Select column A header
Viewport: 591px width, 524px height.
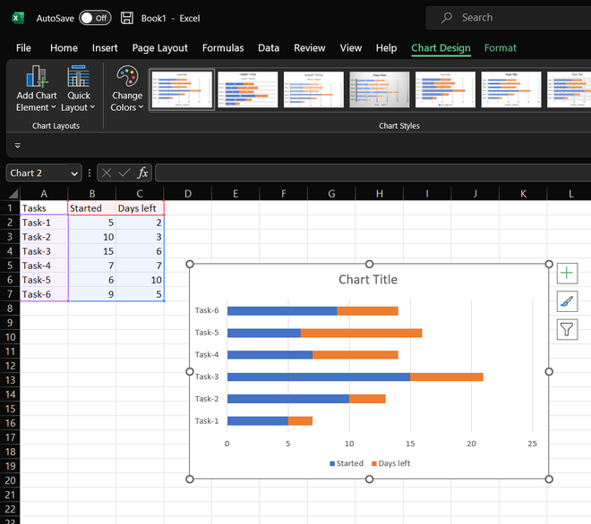(44, 193)
